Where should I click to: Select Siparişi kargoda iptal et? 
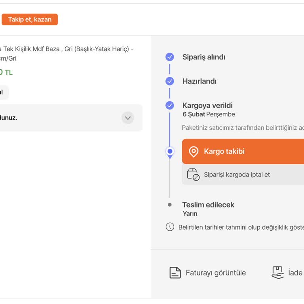(237, 175)
